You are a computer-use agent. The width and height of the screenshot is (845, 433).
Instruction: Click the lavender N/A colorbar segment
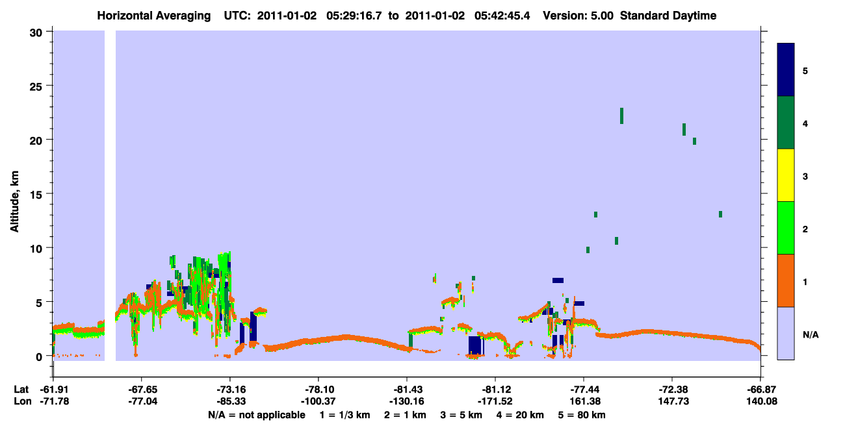pos(786,333)
